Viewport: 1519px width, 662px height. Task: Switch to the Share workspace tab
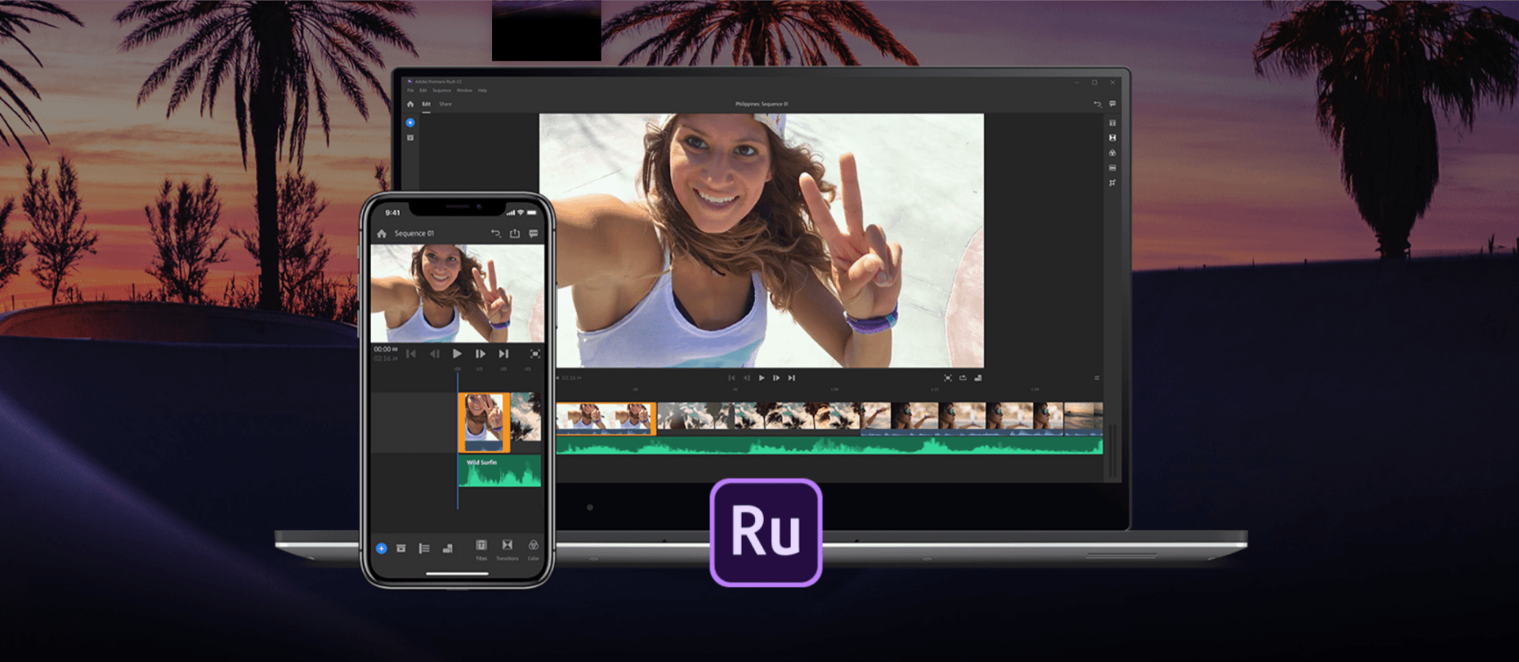[445, 104]
